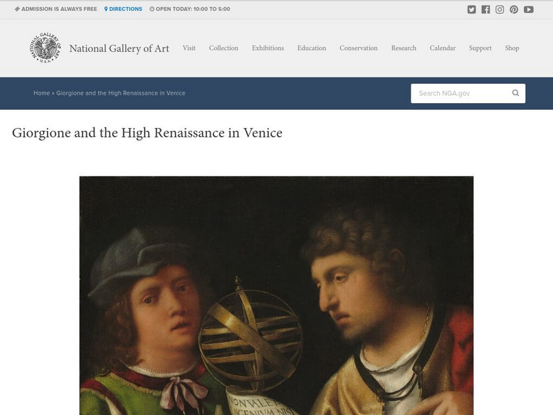
Task: Click the search magnifier icon
Action: pyautogui.click(x=515, y=93)
